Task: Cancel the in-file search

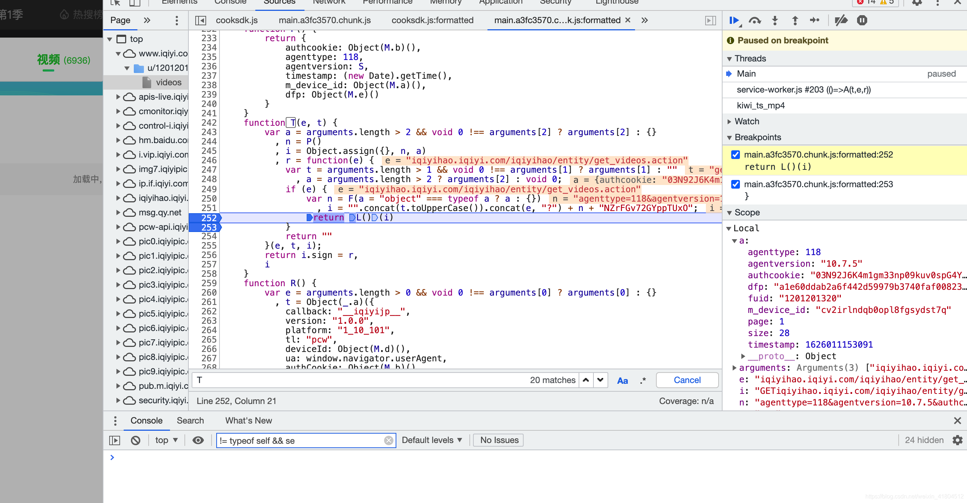Action: pos(687,380)
